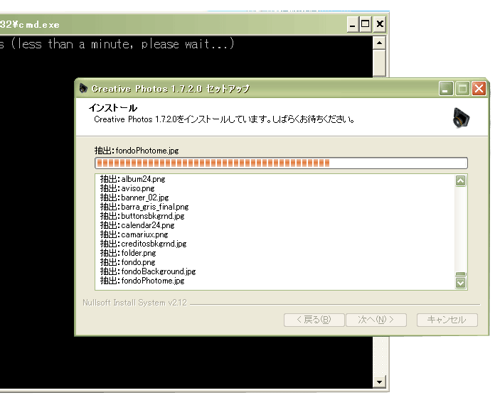Select the aviso.png list entry
The image size is (495, 400).
(x=127, y=188)
